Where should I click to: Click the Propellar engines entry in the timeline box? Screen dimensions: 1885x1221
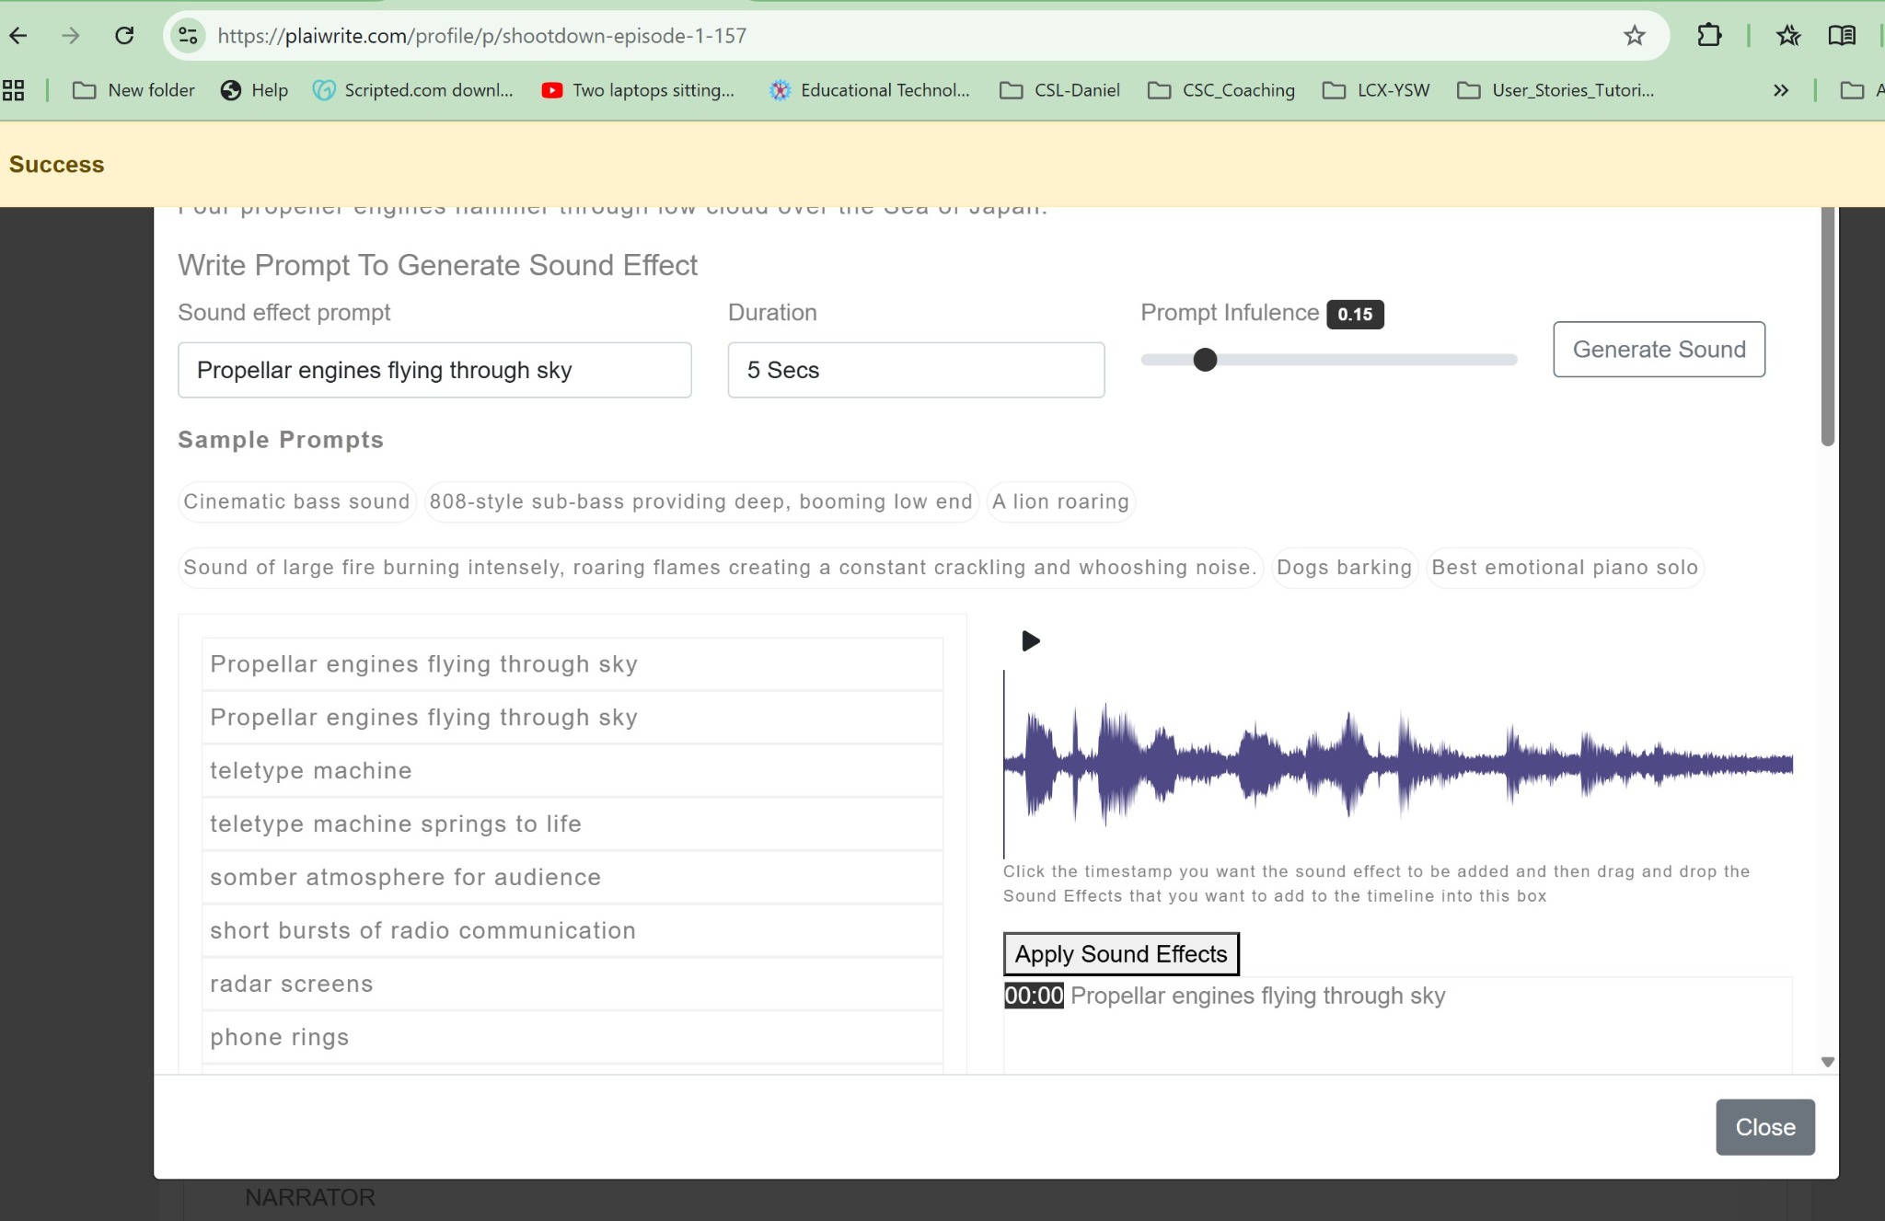click(x=1258, y=996)
